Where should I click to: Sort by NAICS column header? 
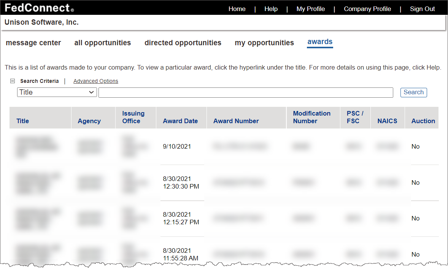(387, 121)
